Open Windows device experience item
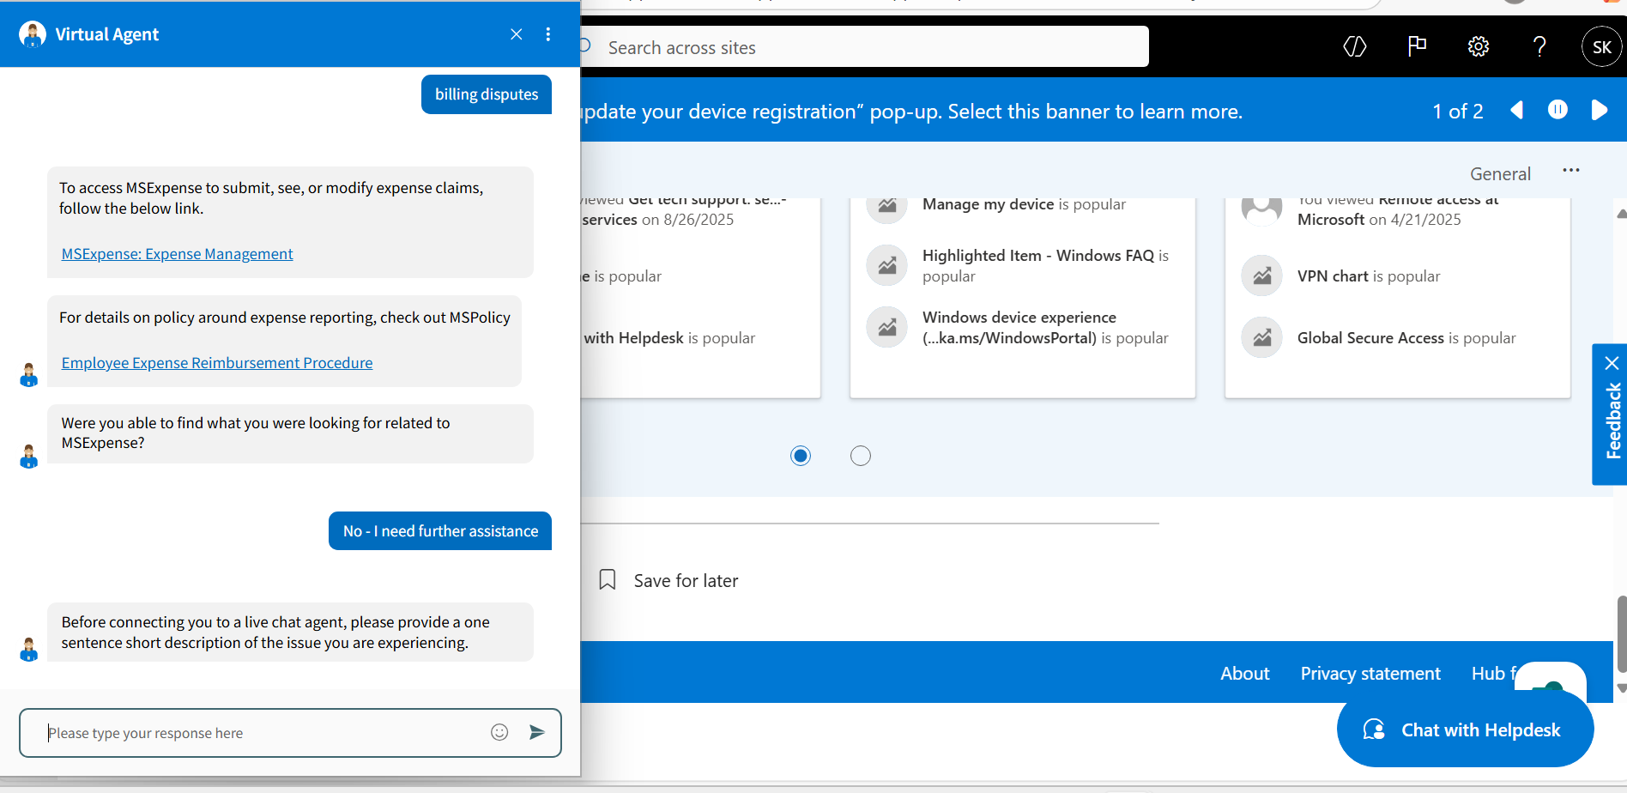 click(x=1045, y=328)
